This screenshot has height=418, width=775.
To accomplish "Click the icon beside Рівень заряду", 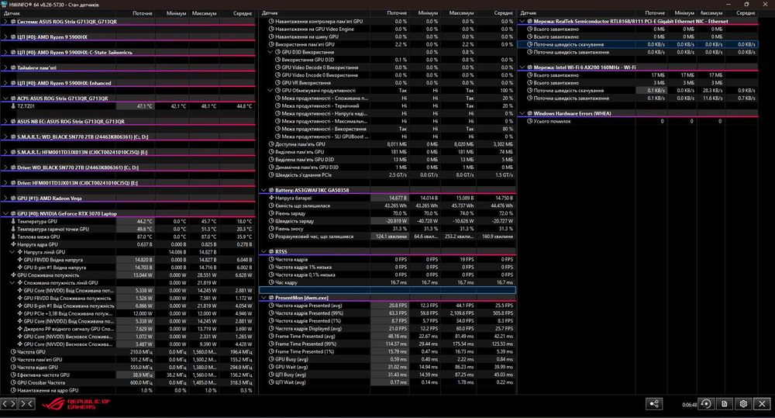I will (x=271, y=214).
